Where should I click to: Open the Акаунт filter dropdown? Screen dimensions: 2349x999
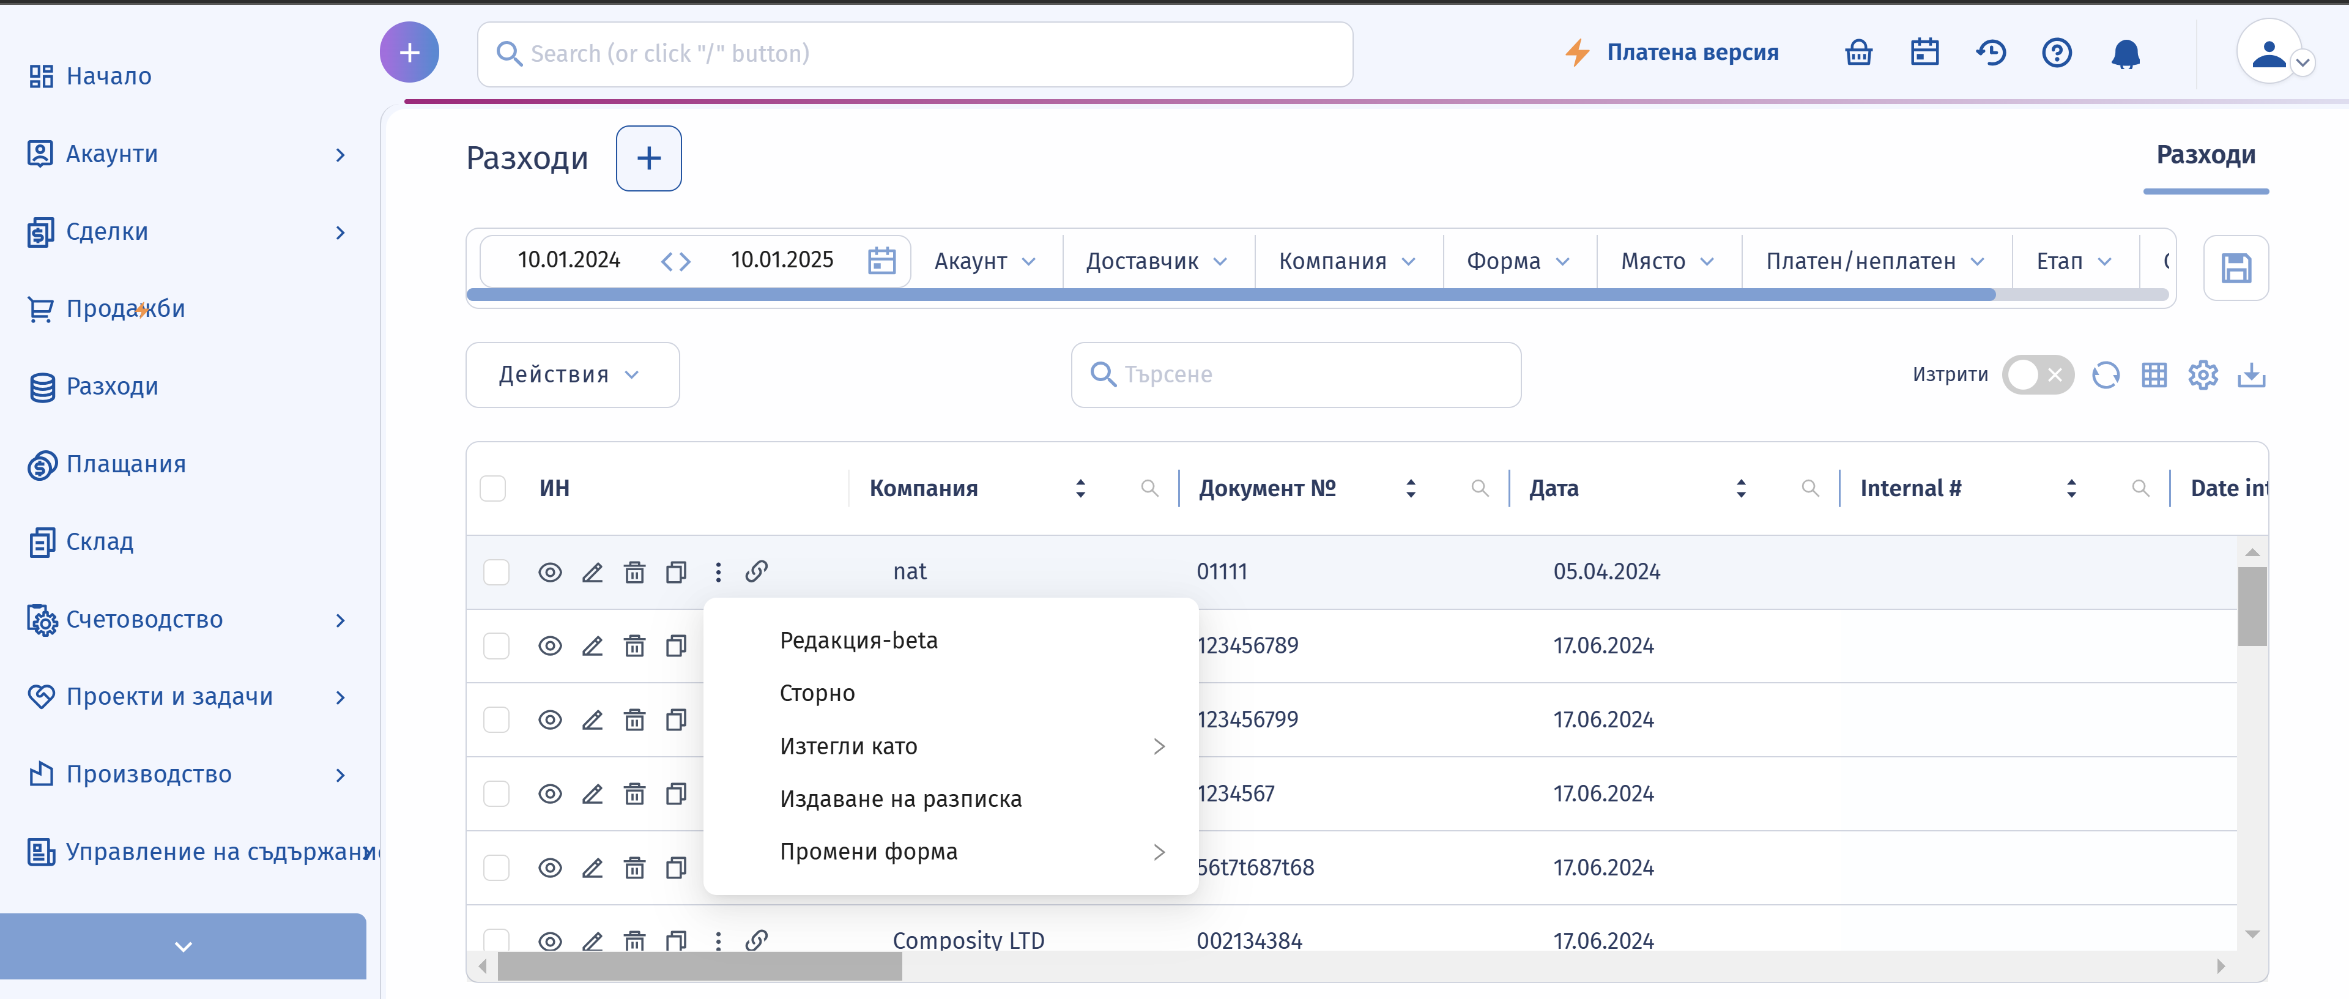[985, 262]
